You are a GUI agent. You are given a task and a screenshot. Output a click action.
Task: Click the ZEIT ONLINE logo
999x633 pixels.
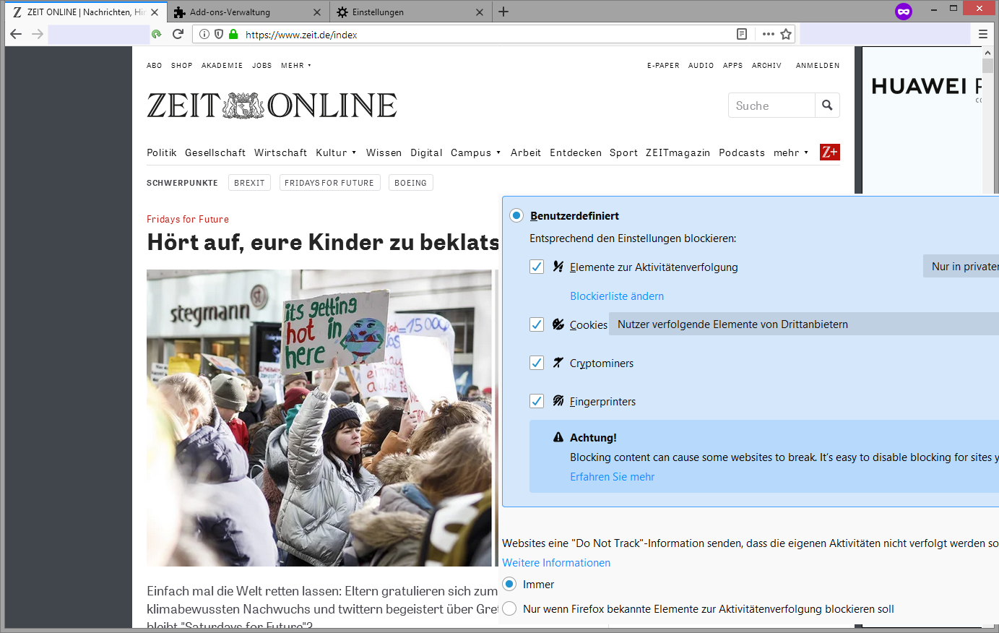pyautogui.click(x=272, y=105)
